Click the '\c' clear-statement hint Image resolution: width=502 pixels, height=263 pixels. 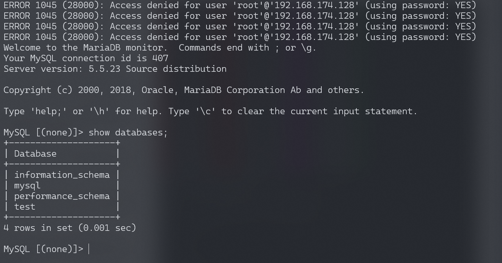click(205, 111)
